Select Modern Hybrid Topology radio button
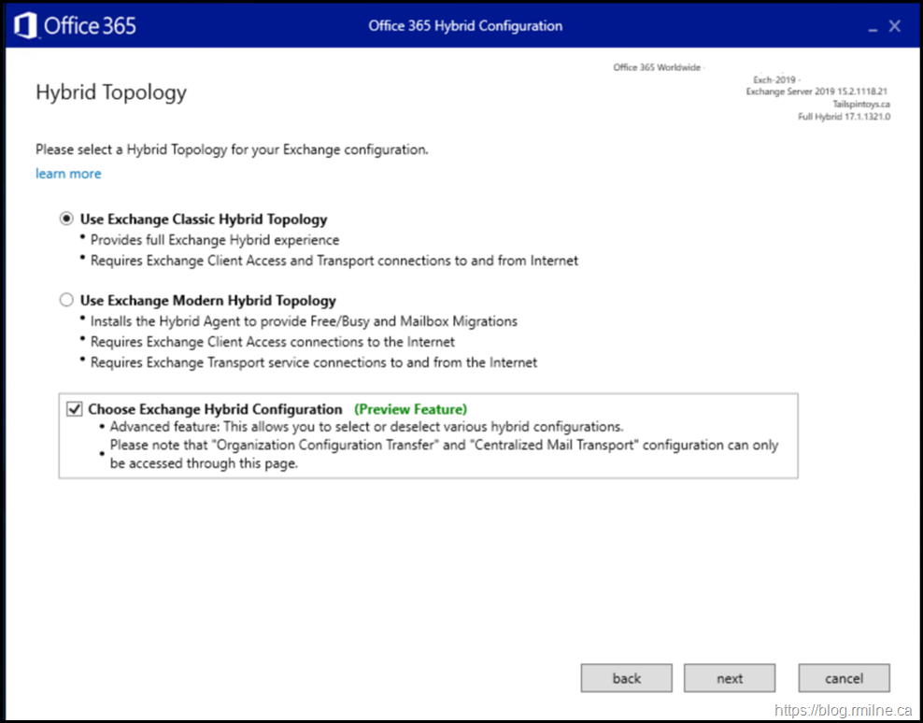Image resolution: width=923 pixels, height=723 pixels. tap(66, 301)
